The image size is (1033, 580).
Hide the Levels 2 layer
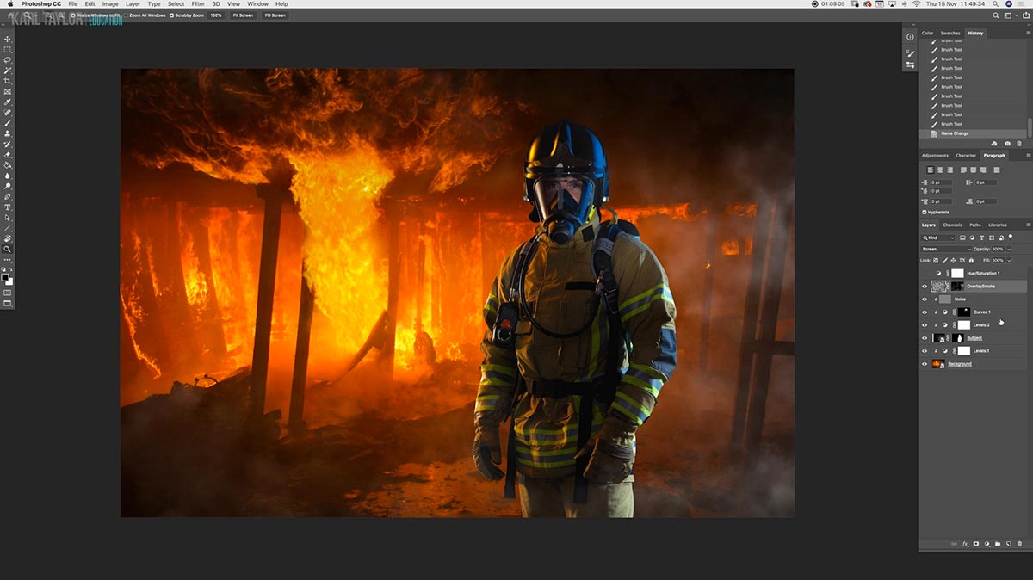point(925,324)
